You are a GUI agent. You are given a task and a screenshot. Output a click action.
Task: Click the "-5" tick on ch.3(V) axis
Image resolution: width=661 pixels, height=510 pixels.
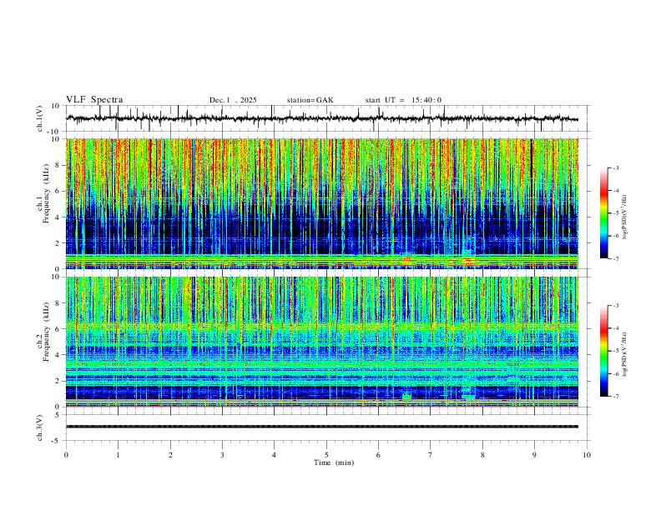57,441
